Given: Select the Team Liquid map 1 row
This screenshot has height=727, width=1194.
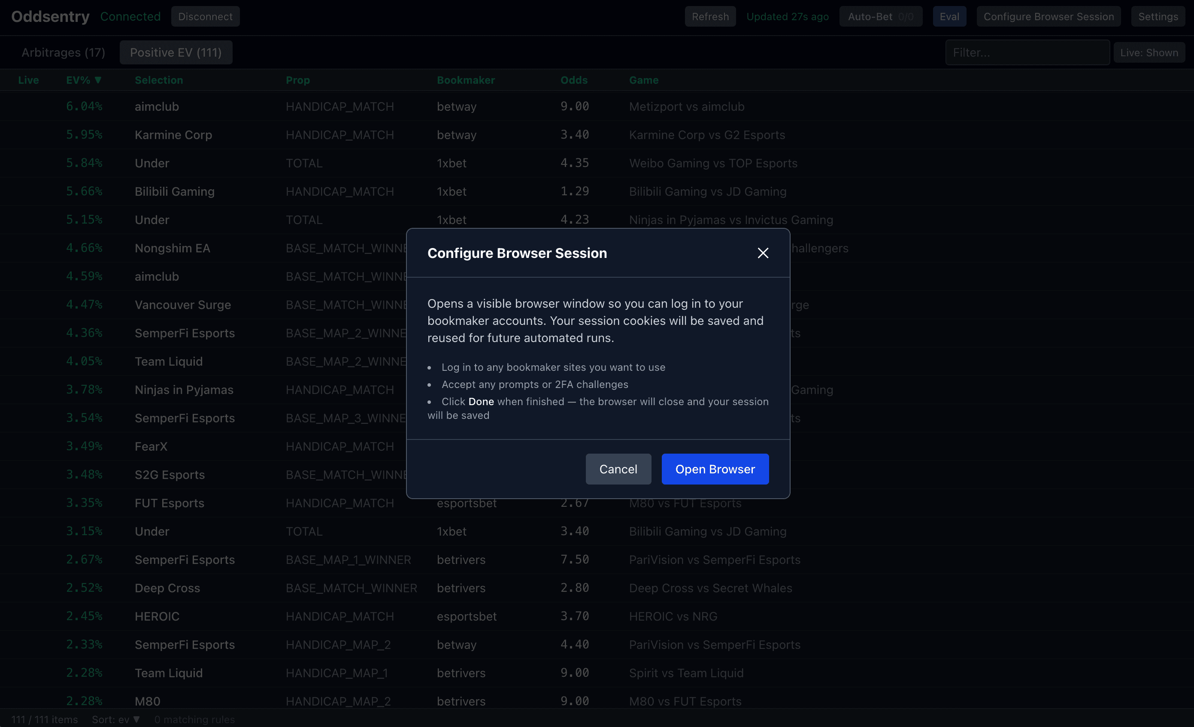Looking at the screenshot, I should coord(194,673).
